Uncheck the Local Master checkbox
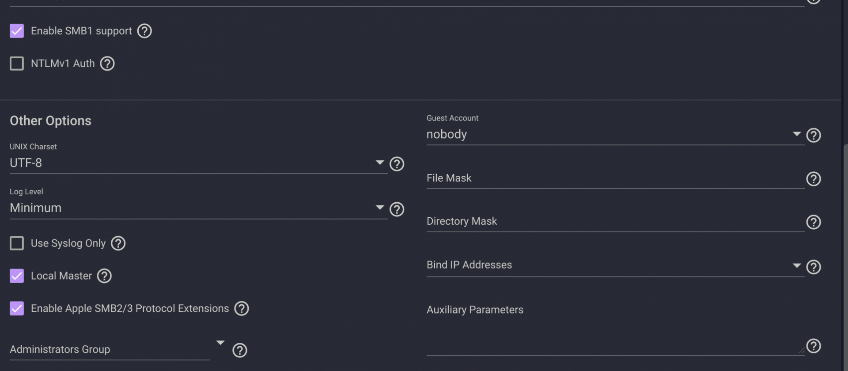This screenshot has height=371, width=848. [17, 276]
